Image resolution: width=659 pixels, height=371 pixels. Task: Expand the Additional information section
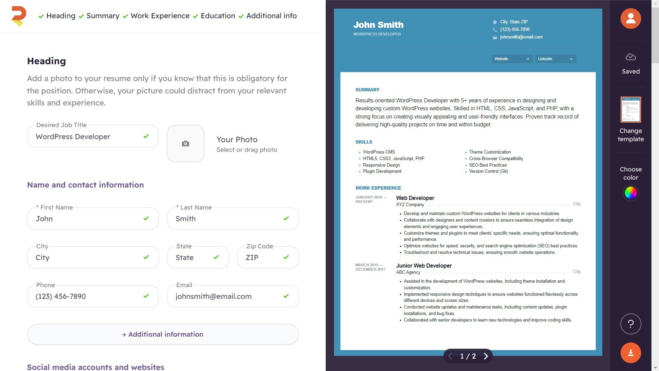click(x=163, y=334)
